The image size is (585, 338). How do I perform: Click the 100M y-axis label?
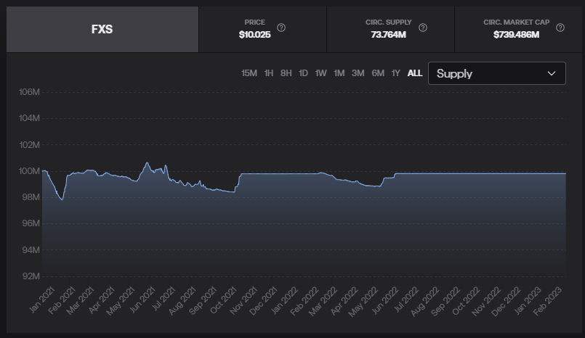pos(30,171)
